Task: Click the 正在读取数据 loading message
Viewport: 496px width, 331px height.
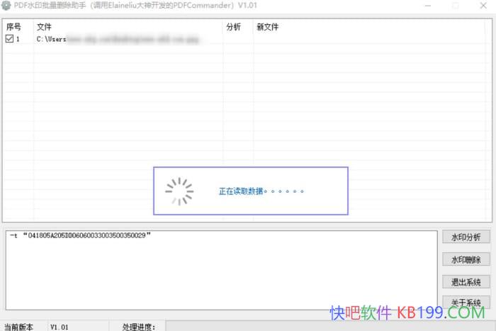Action: pos(262,191)
